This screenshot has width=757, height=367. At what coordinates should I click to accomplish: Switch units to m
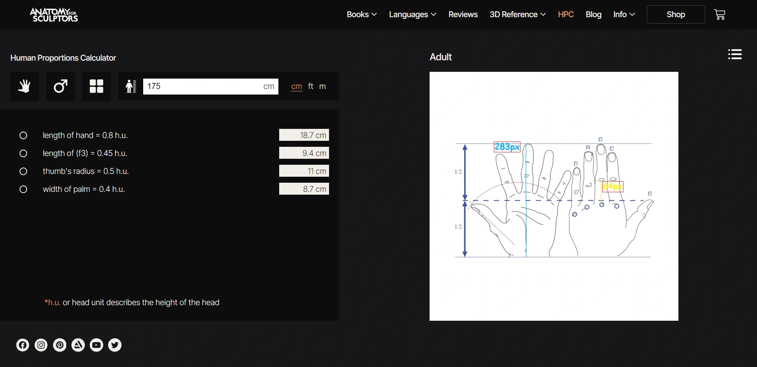click(323, 87)
